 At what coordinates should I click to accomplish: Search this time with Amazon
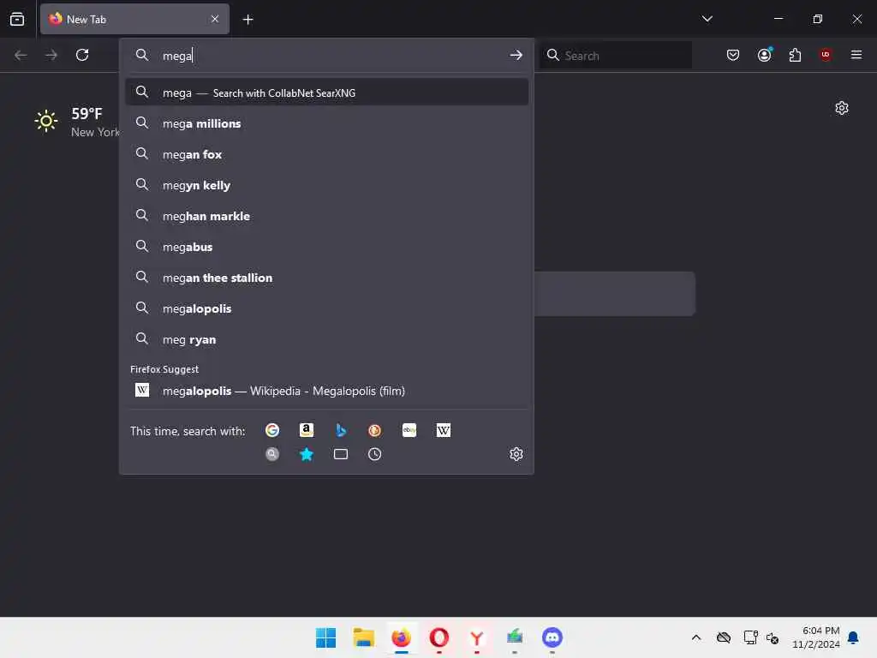pos(307,430)
